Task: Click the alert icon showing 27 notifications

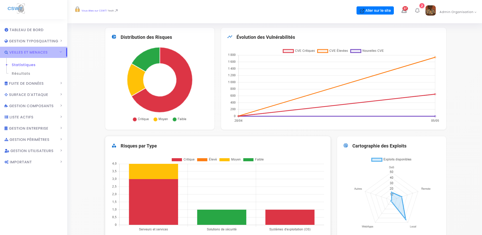Action: tap(404, 11)
